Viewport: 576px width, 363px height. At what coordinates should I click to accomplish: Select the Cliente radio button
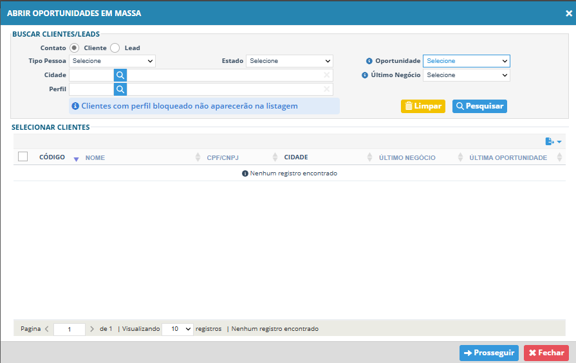[74, 48]
